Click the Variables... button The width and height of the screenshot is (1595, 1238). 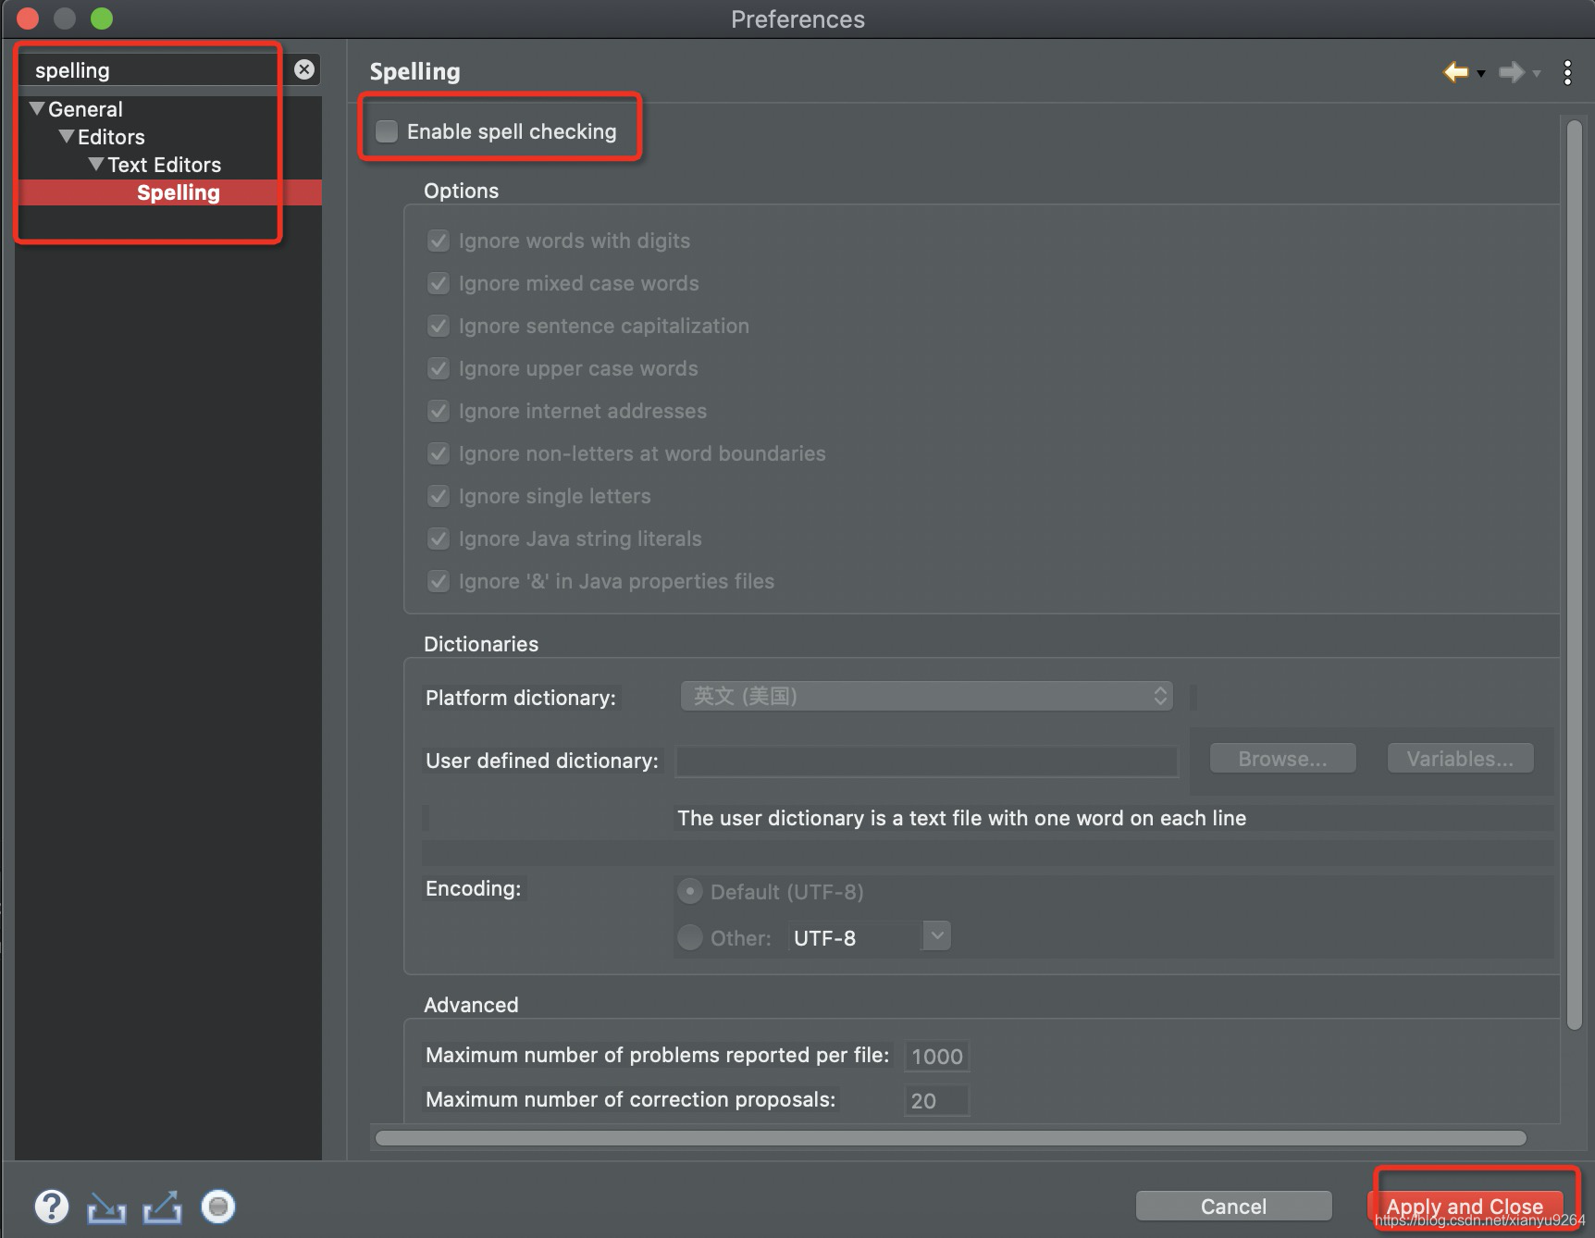pyautogui.click(x=1461, y=759)
